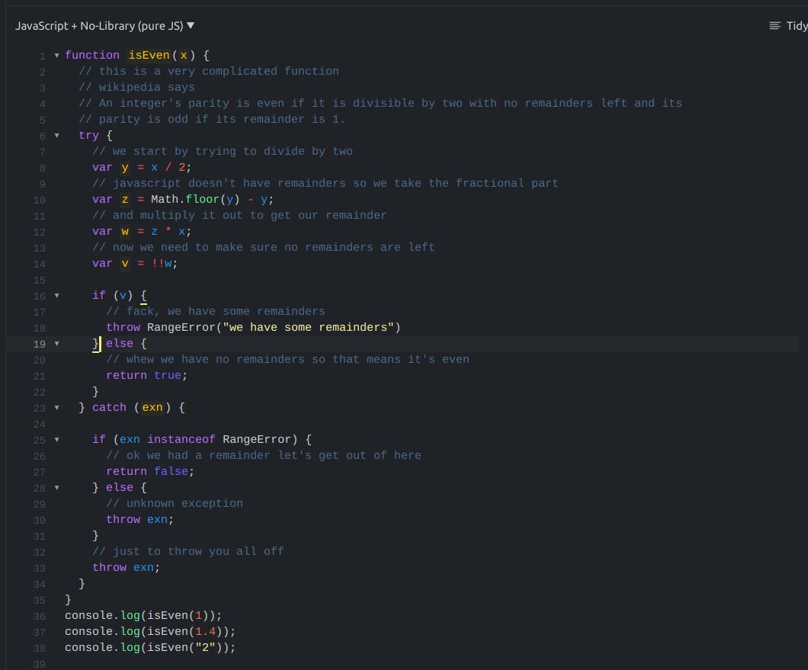Image resolution: width=808 pixels, height=670 pixels.
Task: Click the highlighted variable v on line 14
Action: [x=125, y=263]
